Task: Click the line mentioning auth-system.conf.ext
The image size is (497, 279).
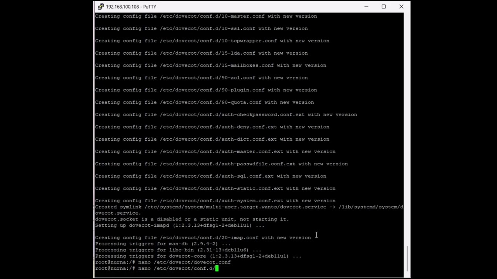Action: point(215,201)
